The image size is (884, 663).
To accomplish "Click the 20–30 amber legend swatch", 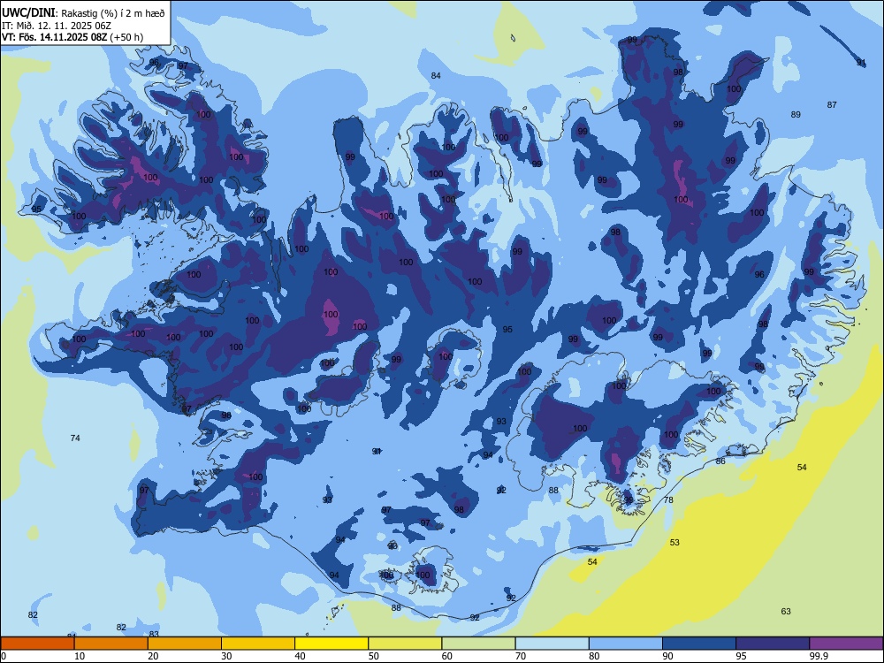I will coord(185,644).
